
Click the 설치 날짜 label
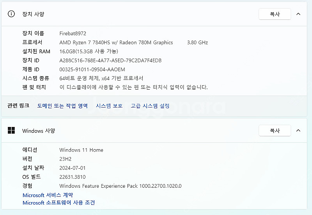(x=33, y=168)
